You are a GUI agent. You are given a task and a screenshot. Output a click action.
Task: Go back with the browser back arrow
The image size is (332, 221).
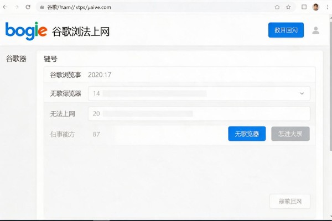coord(5,7)
